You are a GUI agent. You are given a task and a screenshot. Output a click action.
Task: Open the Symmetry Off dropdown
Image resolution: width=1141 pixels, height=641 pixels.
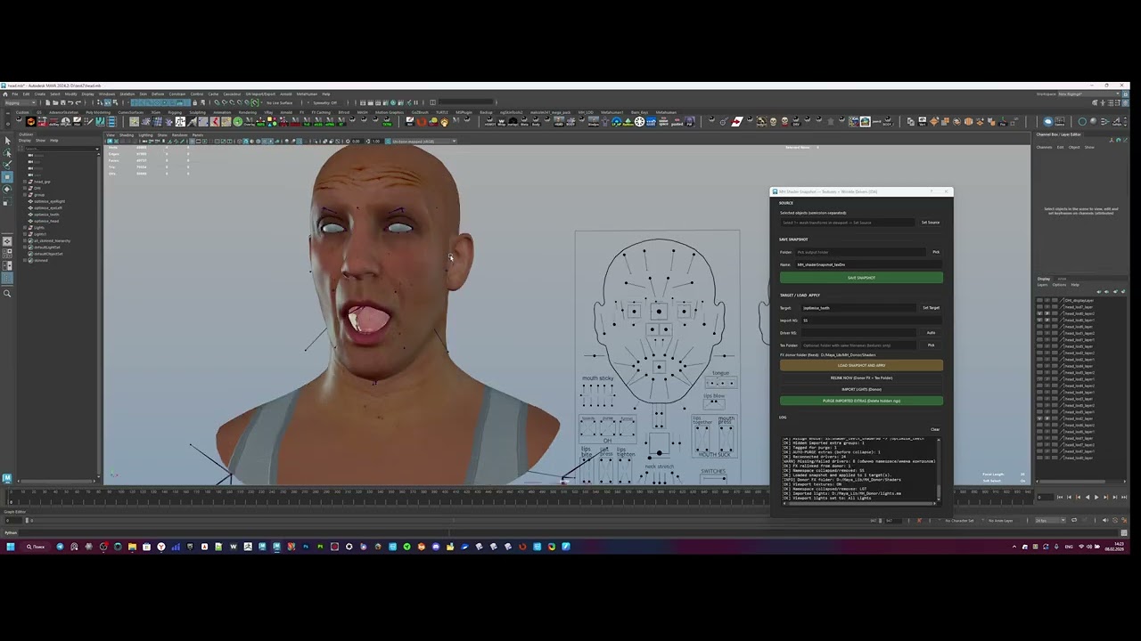326,102
